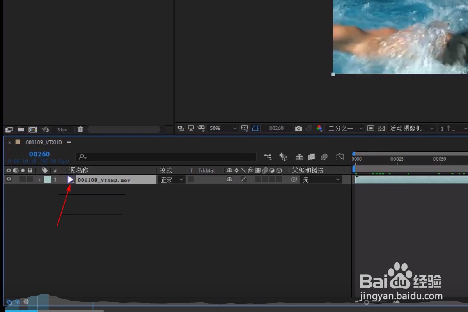
Task: Click the timeline layer search field
Action: pos(166,157)
